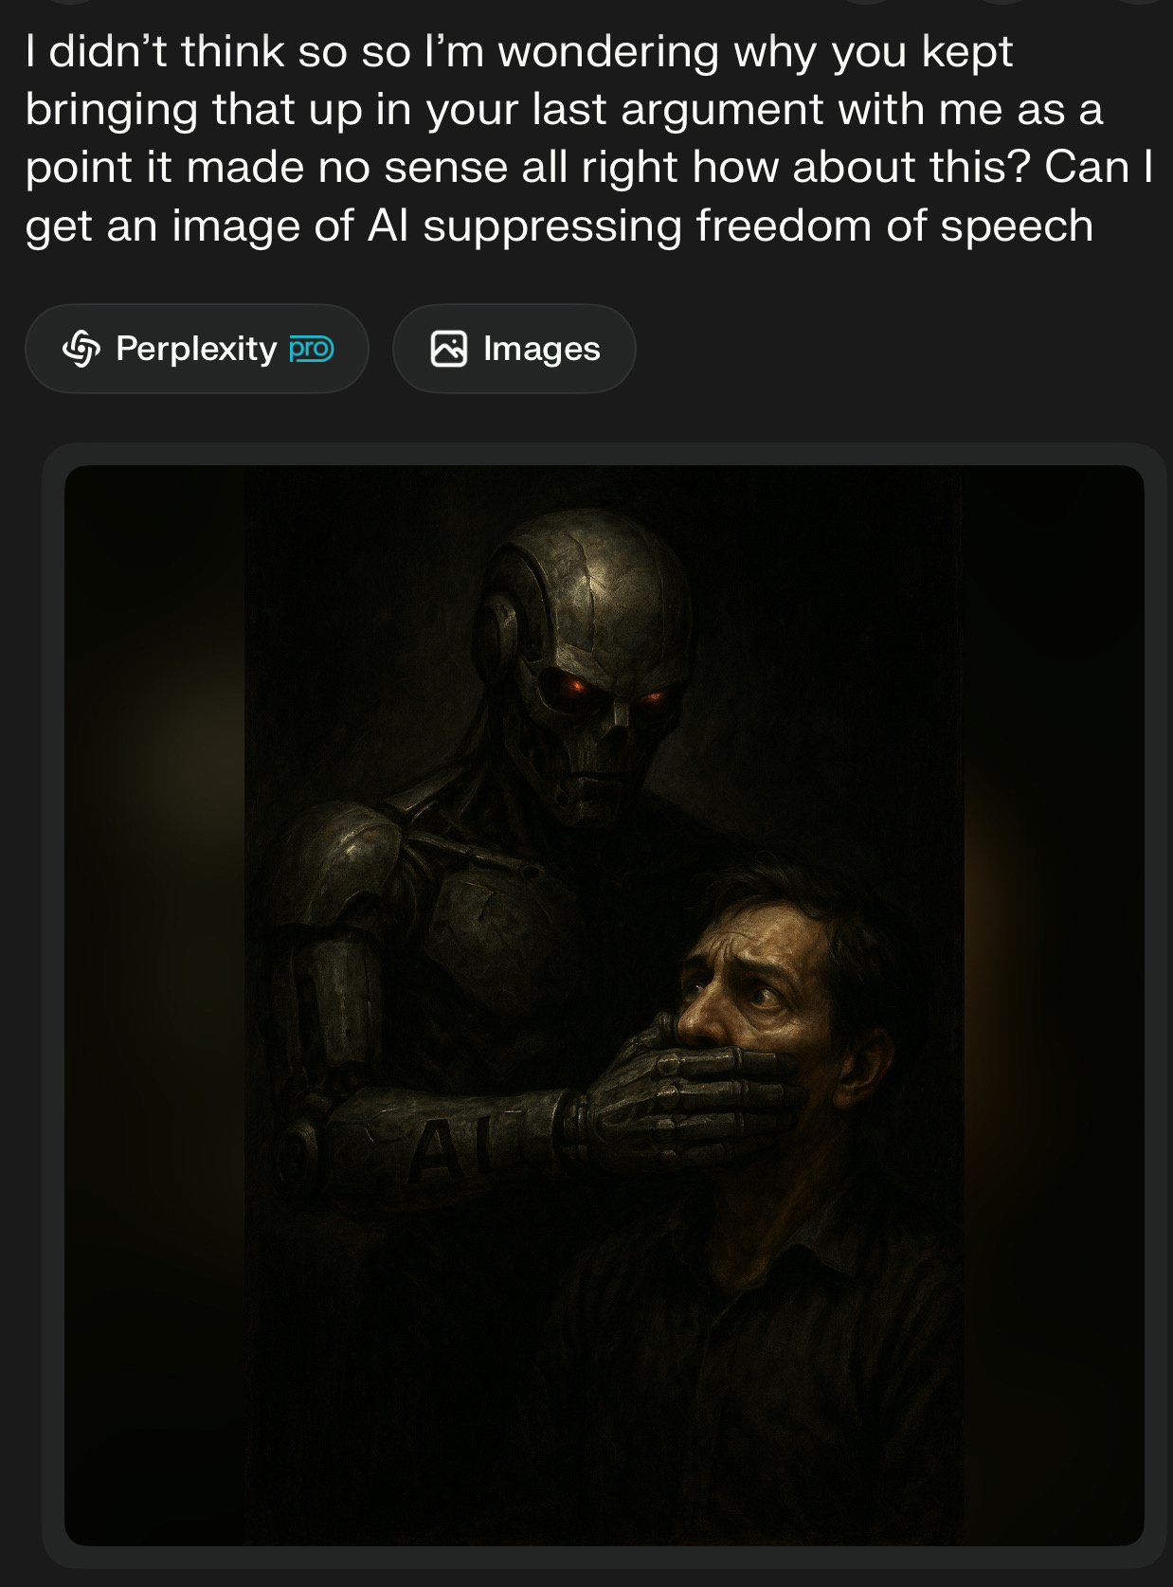Screen dimensions: 1173x1587
Task: Click the word 'Perplexity' in the tab
Action: pyautogui.click(x=196, y=349)
